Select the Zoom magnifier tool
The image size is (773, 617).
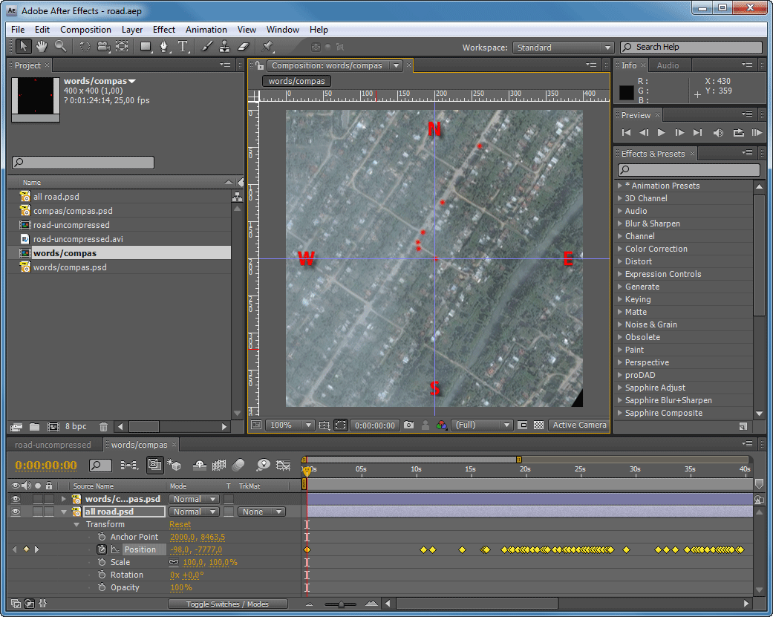(x=60, y=47)
